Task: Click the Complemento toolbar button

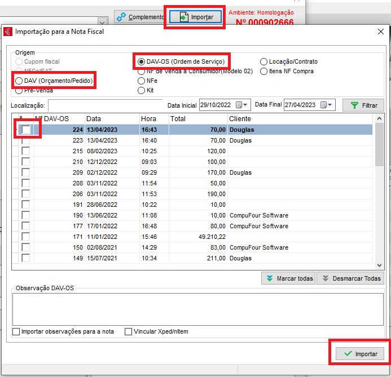Action: click(x=139, y=17)
